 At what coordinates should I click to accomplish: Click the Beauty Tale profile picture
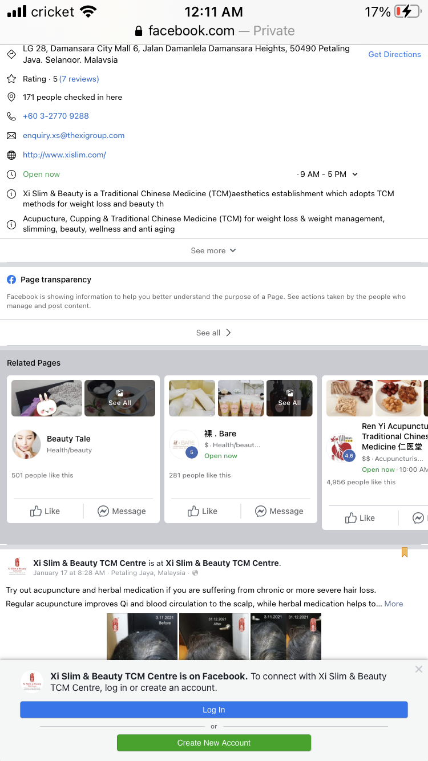coord(26,444)
